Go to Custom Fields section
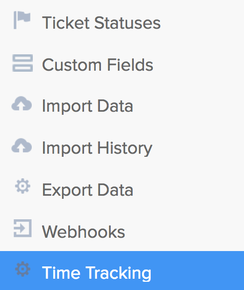 pos(122,65)
